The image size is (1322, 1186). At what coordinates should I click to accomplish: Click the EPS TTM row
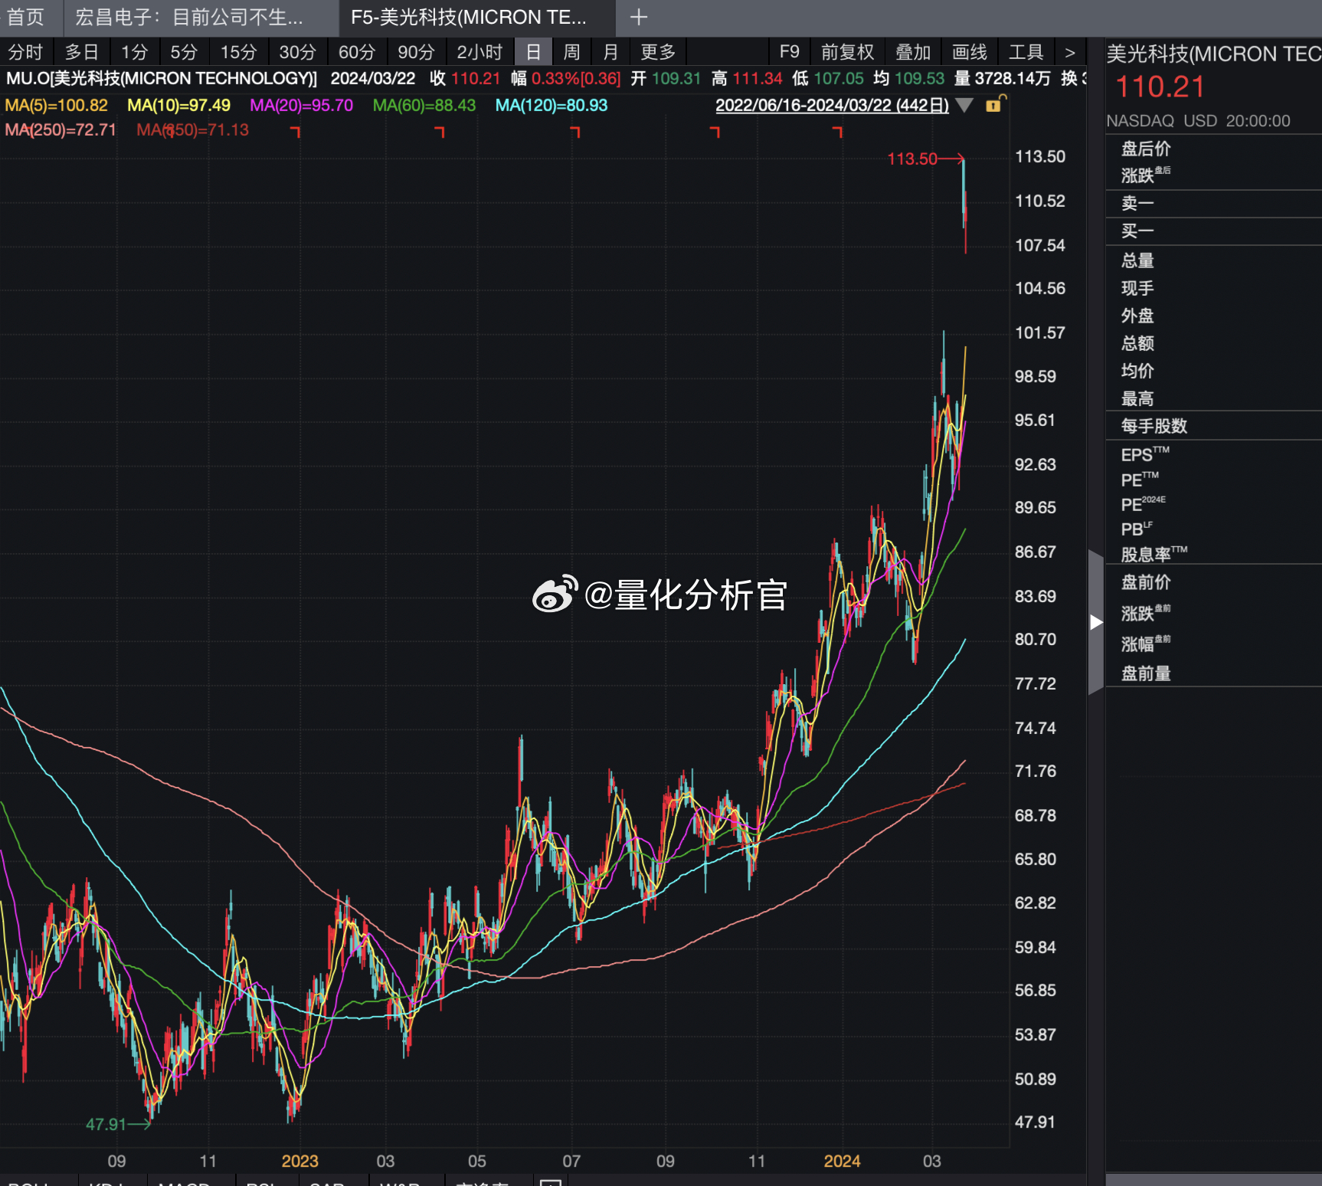click(x=1214, y=454)
